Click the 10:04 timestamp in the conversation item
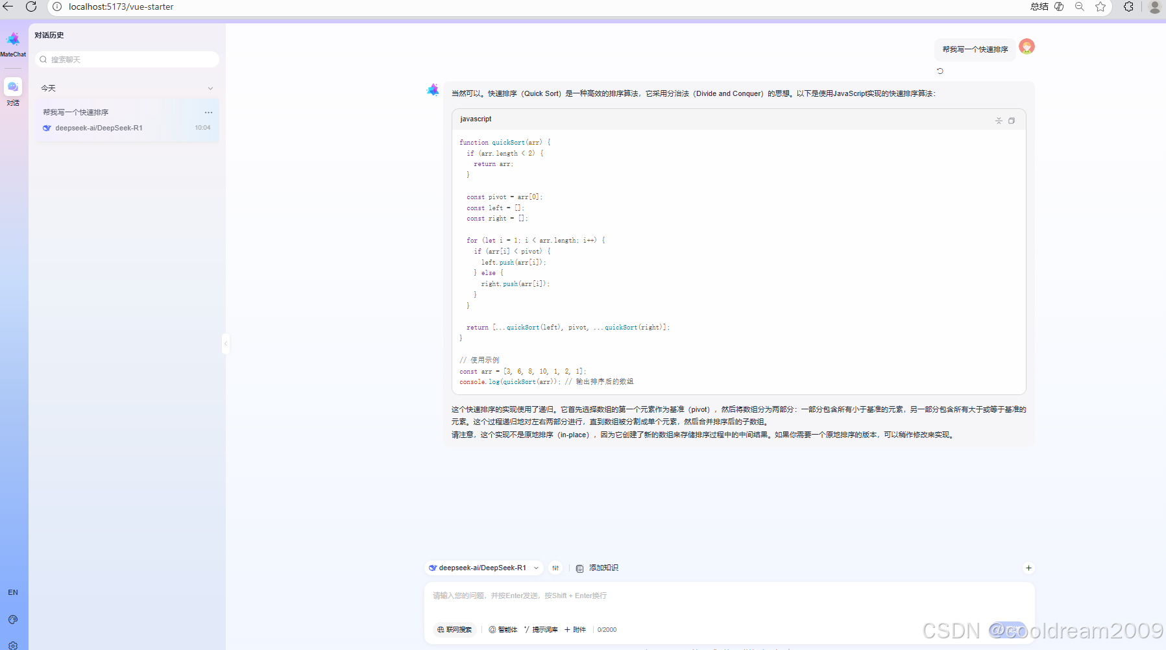This screenshot has height=650, width=1166. pos(202,128)
